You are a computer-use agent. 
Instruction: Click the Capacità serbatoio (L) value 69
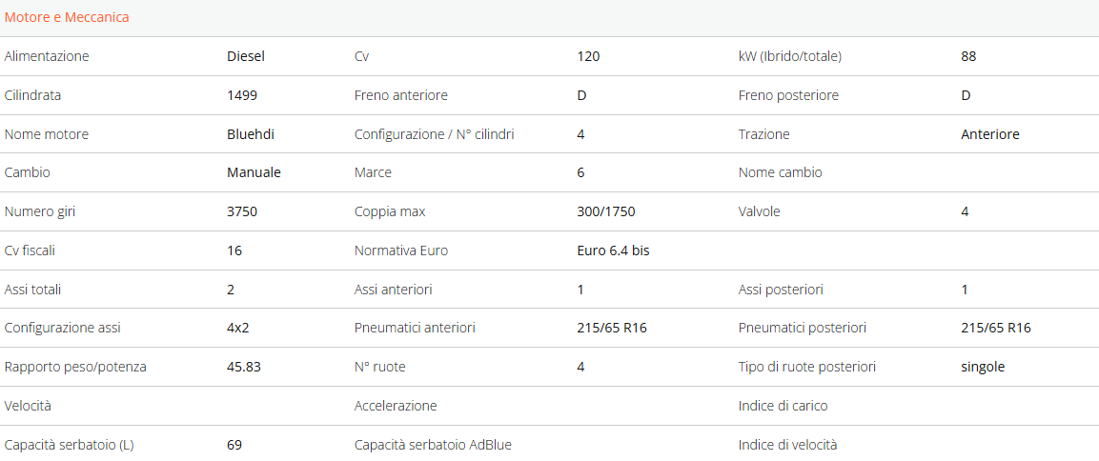point(234,445)
